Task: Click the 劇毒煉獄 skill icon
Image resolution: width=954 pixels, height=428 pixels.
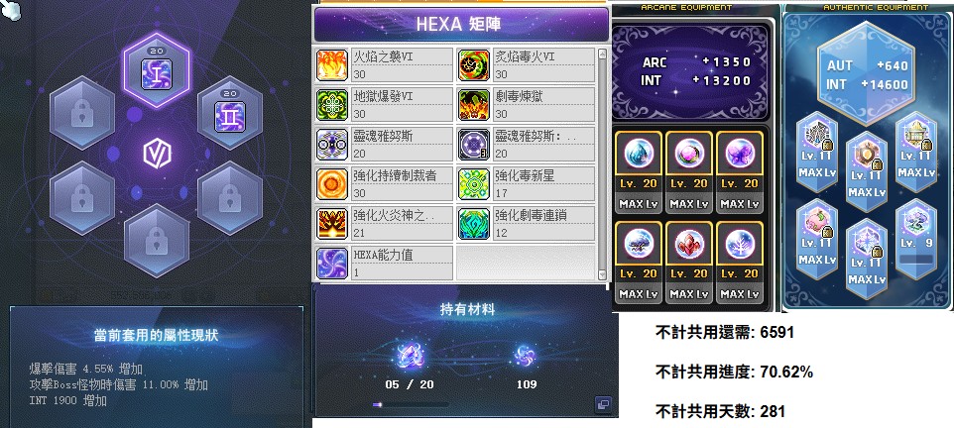Action: (x=474, y=105)
